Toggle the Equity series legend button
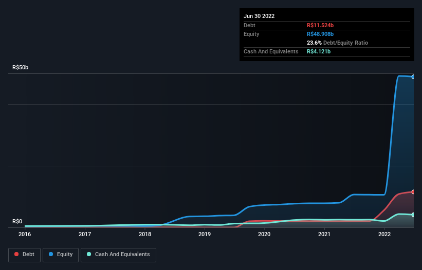 [x=61, y=255]
